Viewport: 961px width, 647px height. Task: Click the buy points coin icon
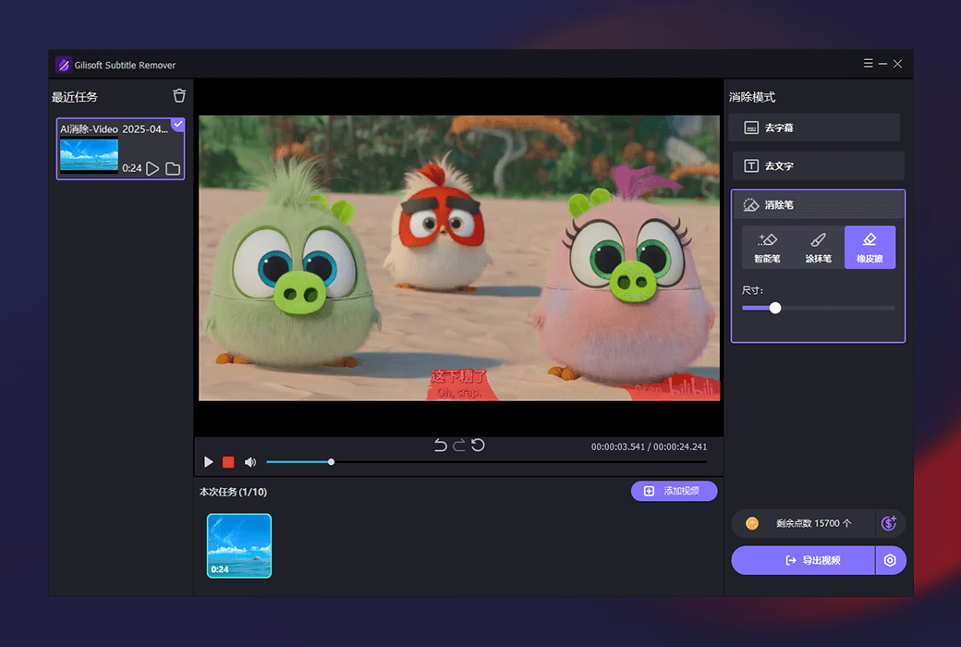889,523
